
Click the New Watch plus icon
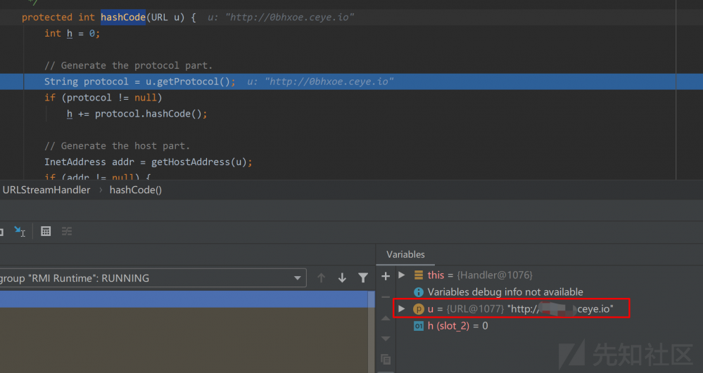(386, 276)
